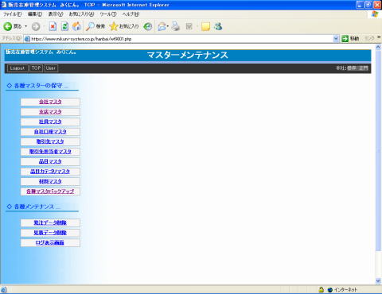Click the User button in the dark bar
Image resolution: width=382 pixels, height=294 pixels.
51,68
